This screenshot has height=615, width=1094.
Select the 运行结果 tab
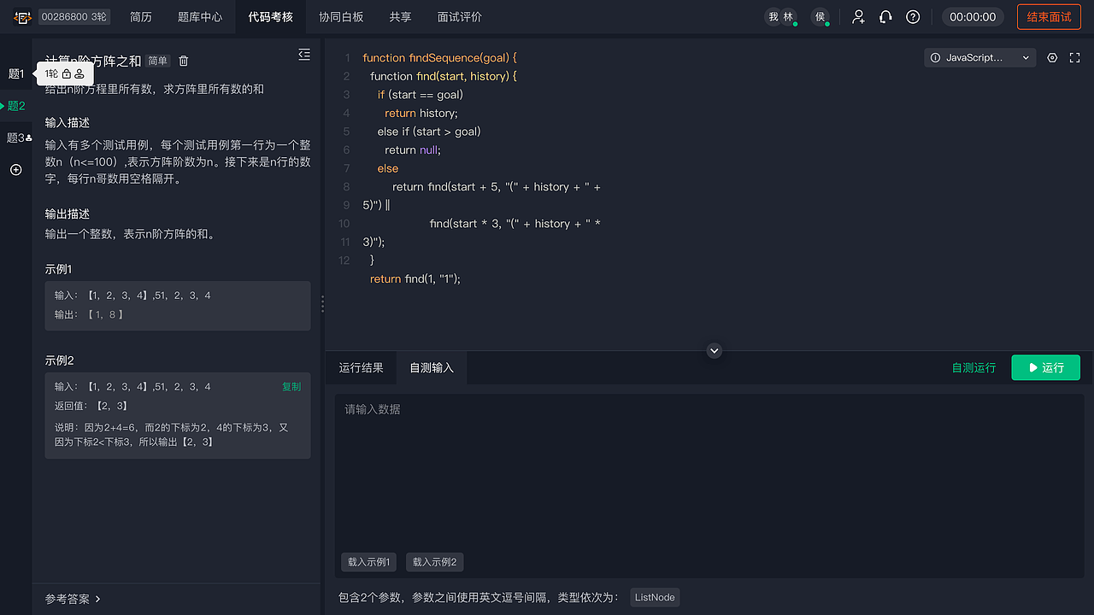click(362, 367)
